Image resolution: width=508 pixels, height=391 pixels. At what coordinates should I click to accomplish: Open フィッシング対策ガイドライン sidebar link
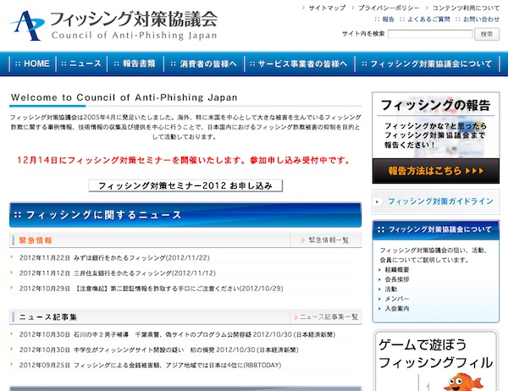[439, 201]
